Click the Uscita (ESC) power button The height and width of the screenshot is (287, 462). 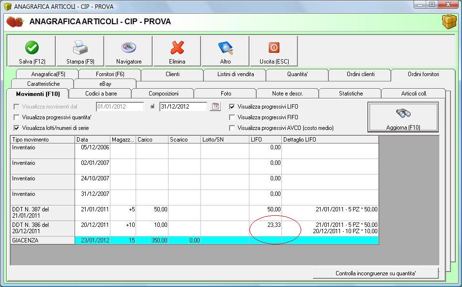(274, 51)
